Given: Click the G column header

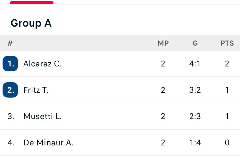Looking at the screenshot, I should click(195, 43).
